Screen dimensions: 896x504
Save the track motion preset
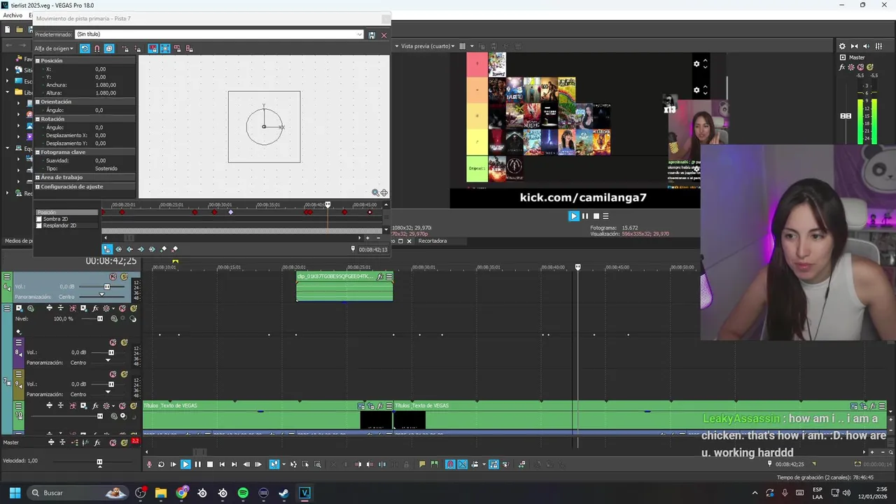point(372,34)
